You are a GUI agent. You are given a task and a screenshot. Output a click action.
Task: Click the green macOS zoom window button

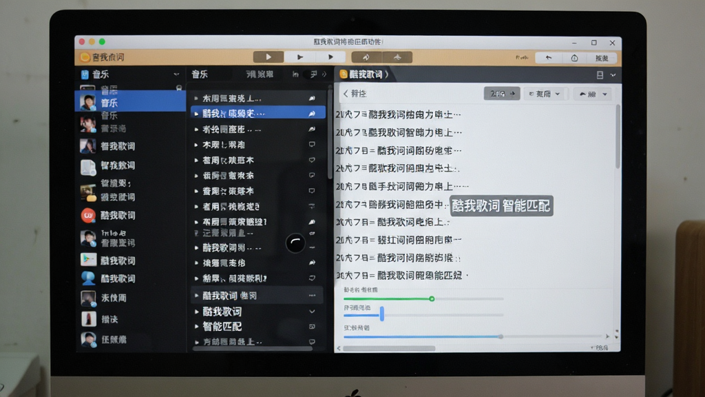(x=102, y=42)
